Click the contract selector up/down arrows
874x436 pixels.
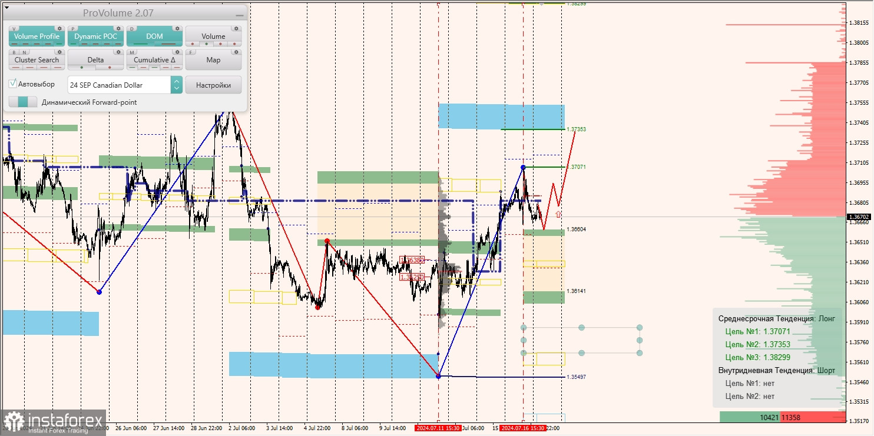pos(177,85)
